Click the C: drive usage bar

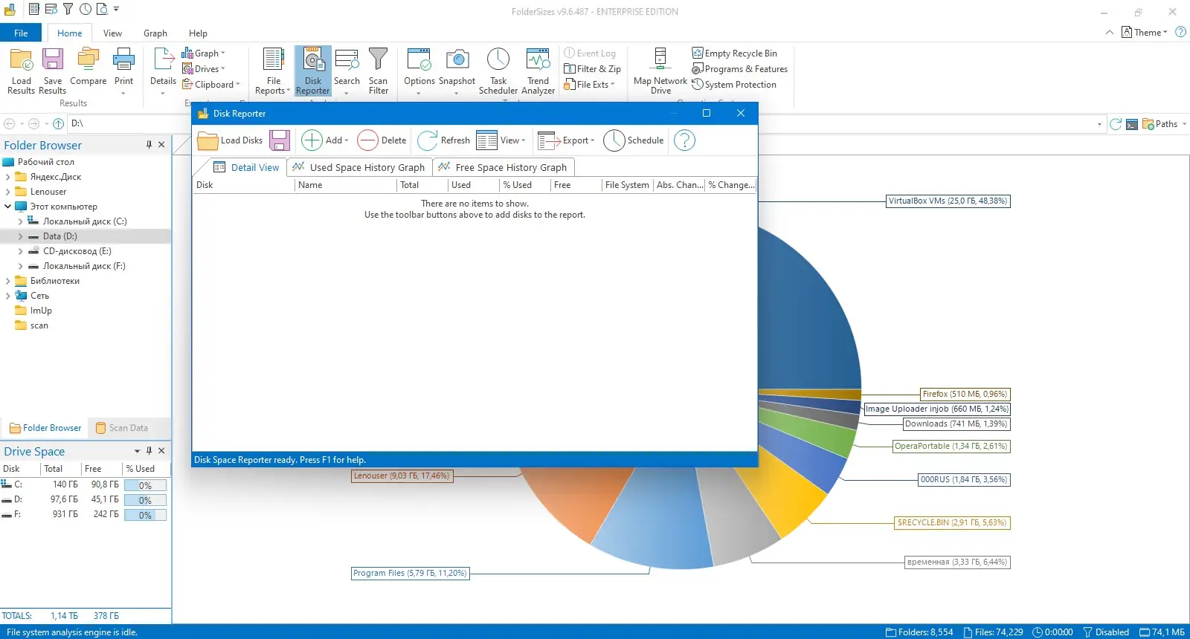pos(145,485)
